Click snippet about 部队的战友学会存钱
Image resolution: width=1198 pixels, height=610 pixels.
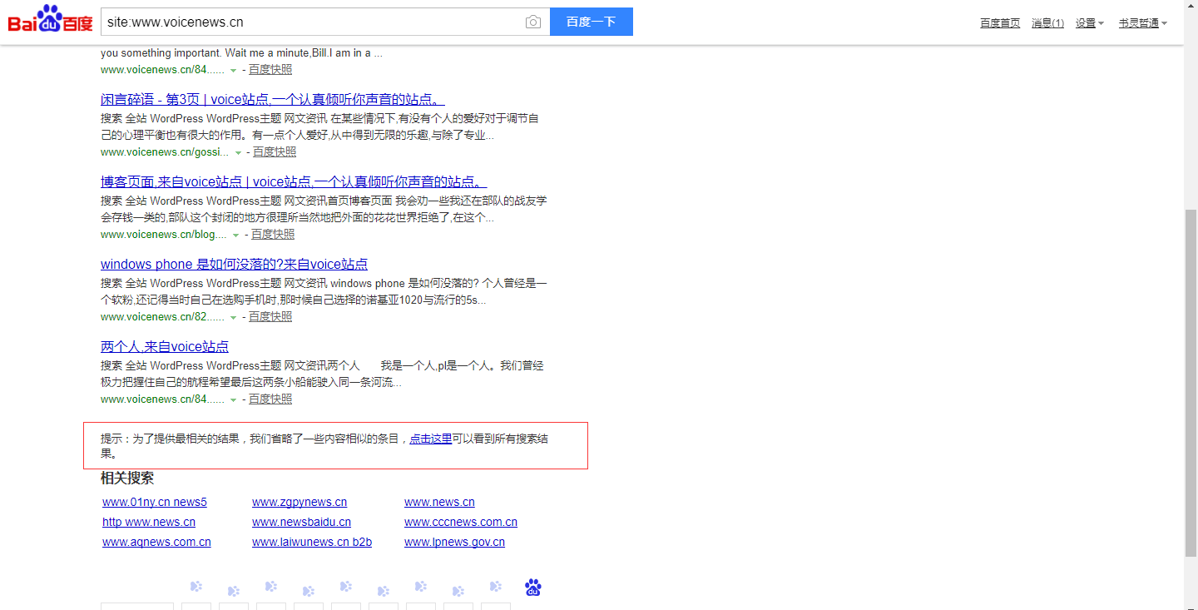(324, 210)
